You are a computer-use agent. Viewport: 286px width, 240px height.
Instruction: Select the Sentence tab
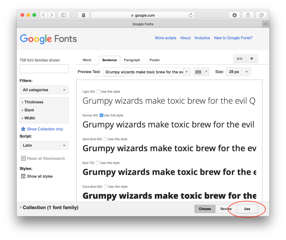[109, 60]
